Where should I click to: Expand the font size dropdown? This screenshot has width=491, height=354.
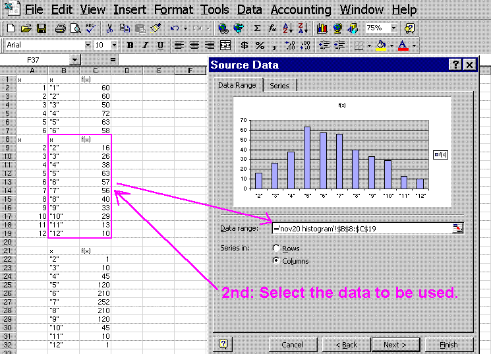tap(114, 45)
